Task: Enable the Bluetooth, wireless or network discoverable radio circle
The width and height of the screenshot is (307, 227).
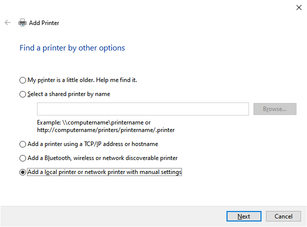Action: (x=22, y=158)
